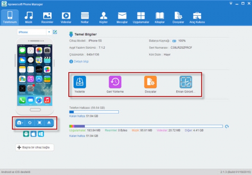Click Başka bir cihaz bağla button

[35, 147]
